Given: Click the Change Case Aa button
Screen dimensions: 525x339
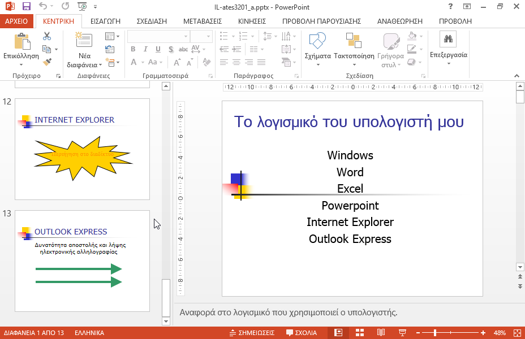Looking at the screenshot, I should point(153,62).
